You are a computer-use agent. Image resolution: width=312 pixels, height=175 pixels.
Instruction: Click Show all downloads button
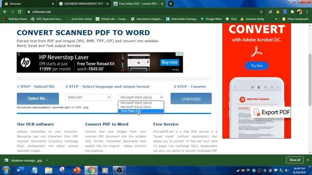(294, 160)
